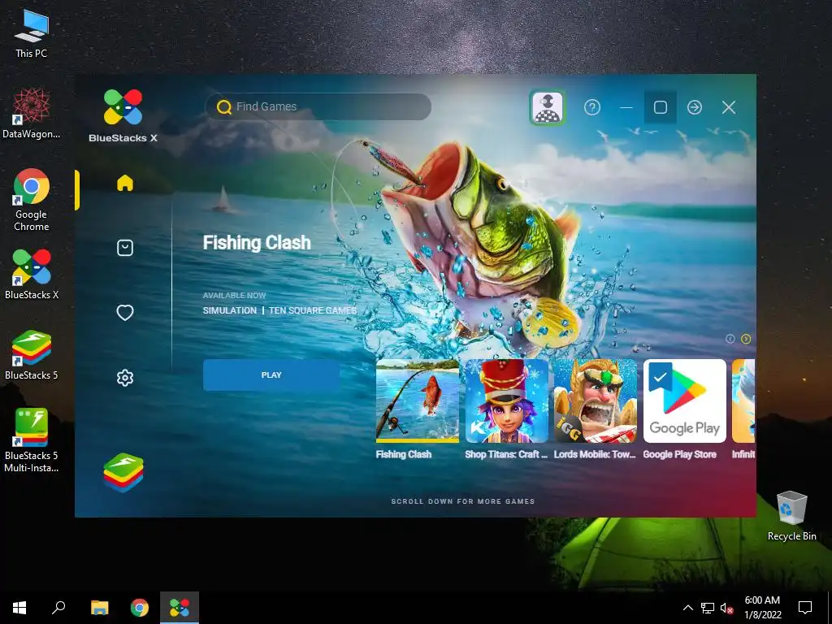
Task: Click the PLAY button for Fishing Clash
Action: [271, 375]
